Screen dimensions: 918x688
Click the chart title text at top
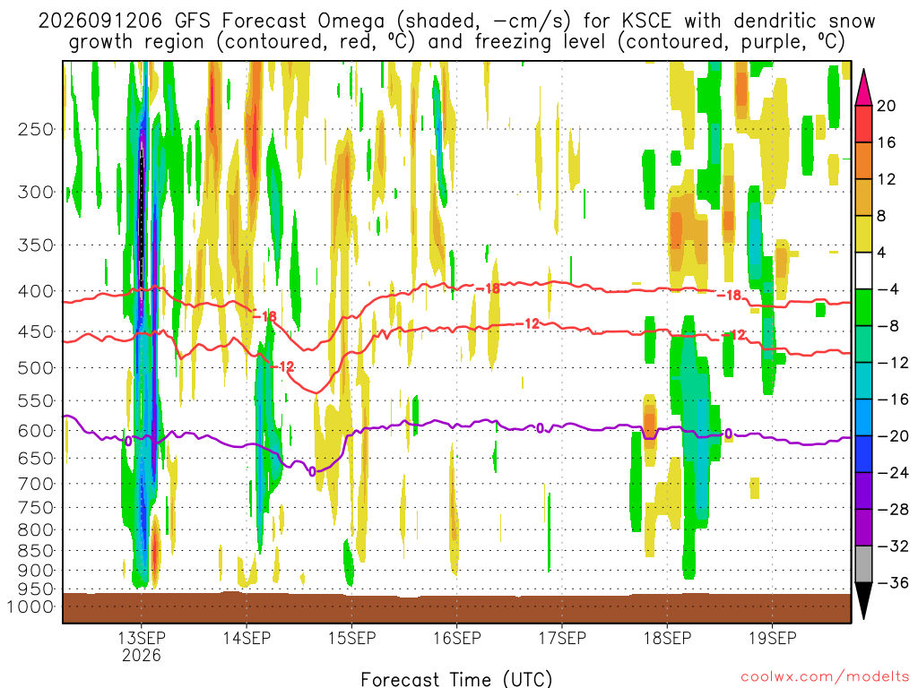tap(456, 31)
